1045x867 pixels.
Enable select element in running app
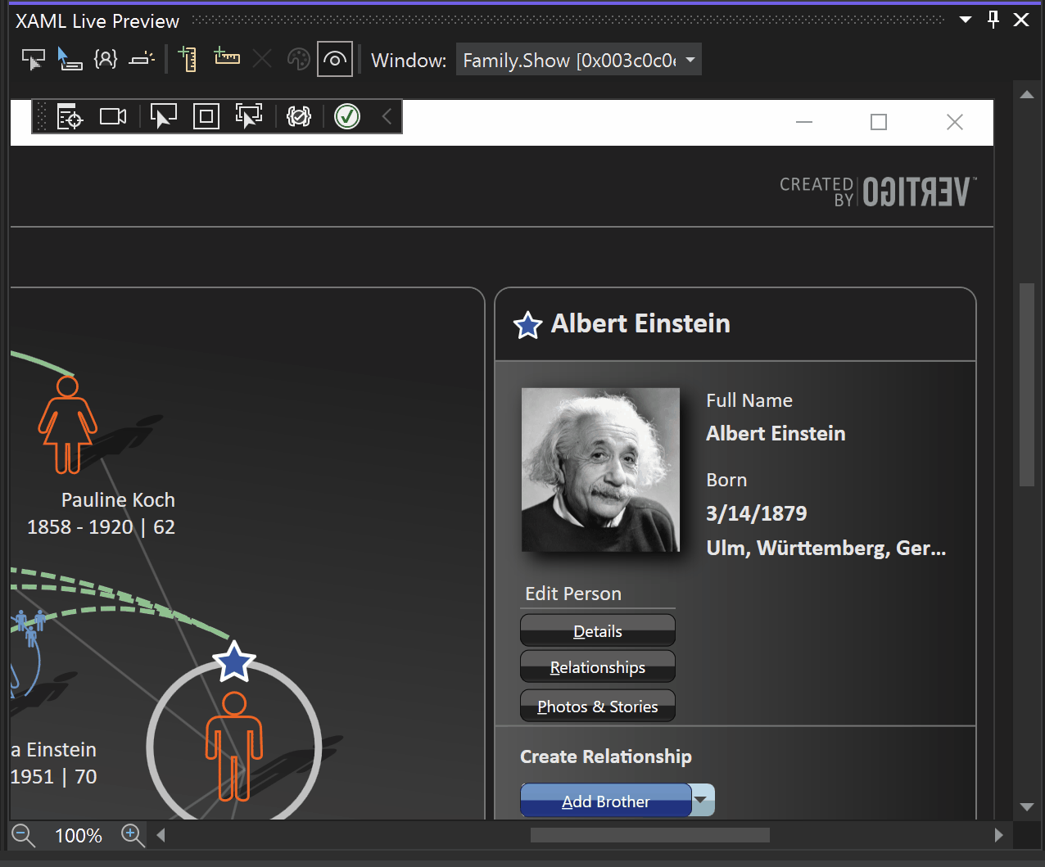pos(164,116)
